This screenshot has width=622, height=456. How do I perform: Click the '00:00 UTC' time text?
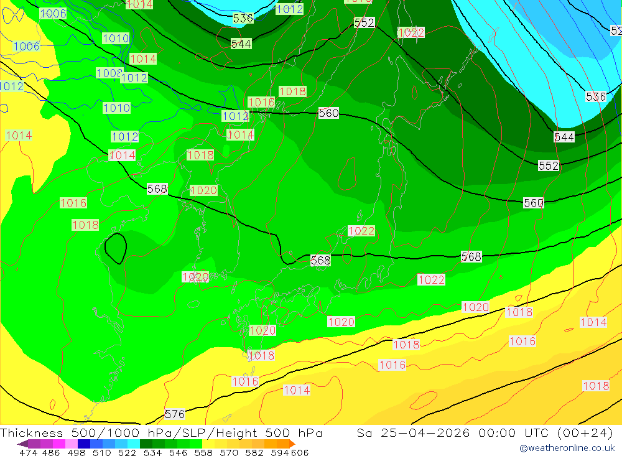tap(513, 432)
